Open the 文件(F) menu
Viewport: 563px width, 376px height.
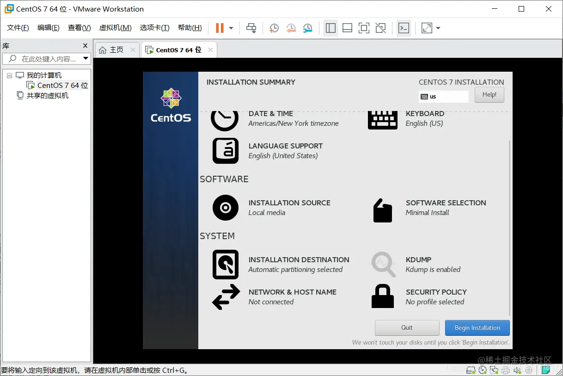pyautogui.click(x=18, y=28)
